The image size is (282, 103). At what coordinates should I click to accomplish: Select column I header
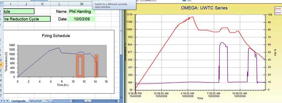click(11, 4)
